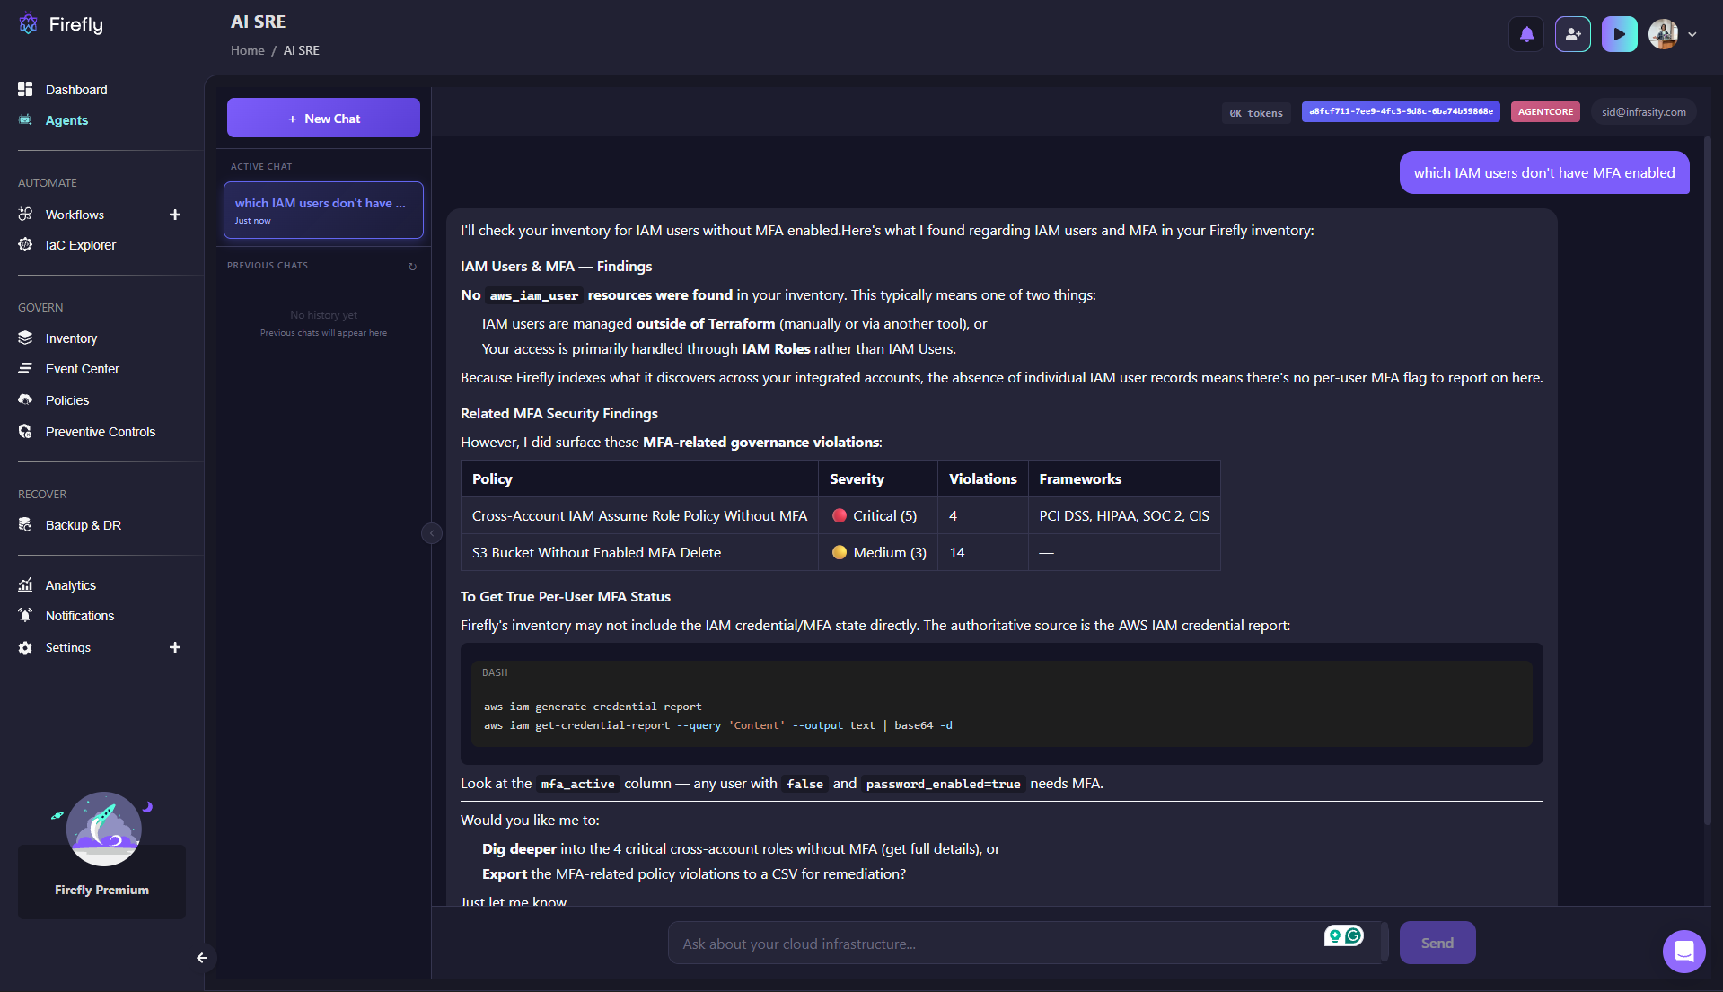Open Preventive Controls icon
Viewport: 1723px width, 992px height.
coord(25,431)
